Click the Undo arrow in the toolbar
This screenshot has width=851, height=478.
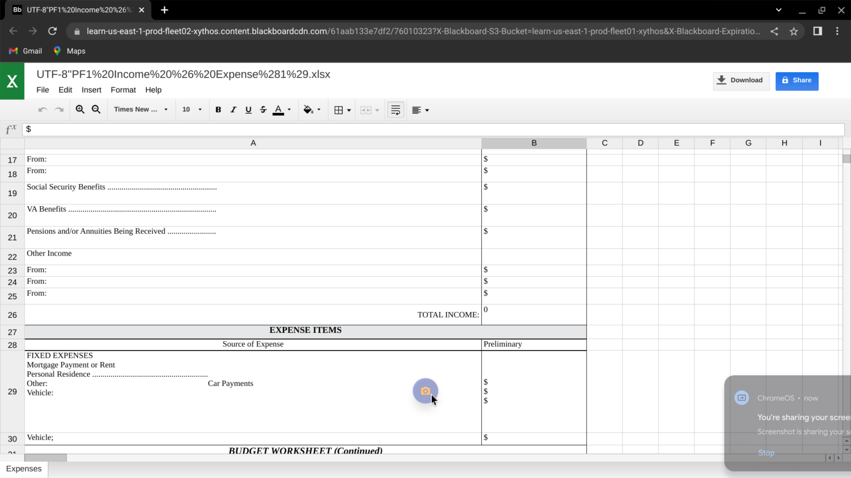(x=42, y=110)
